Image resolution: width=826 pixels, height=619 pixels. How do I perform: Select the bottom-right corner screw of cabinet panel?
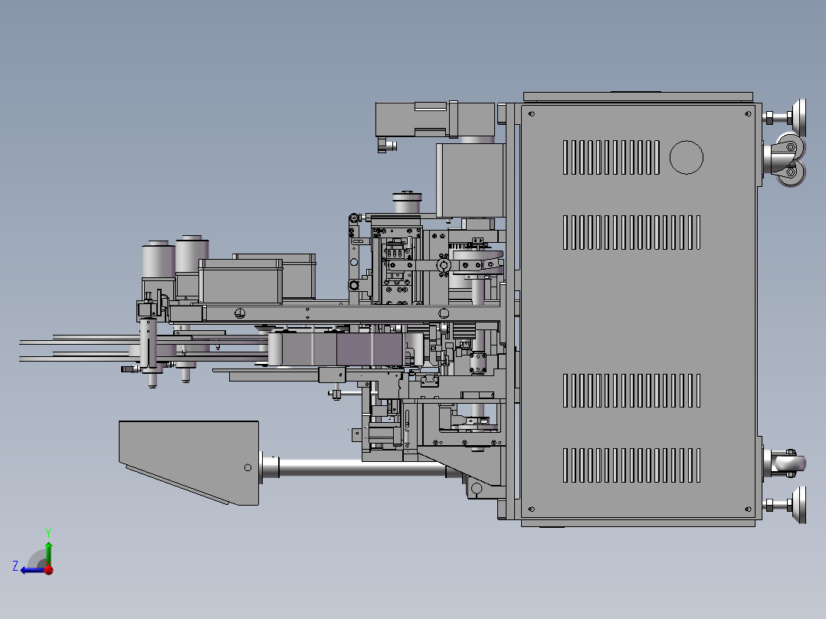click(748, 509)
